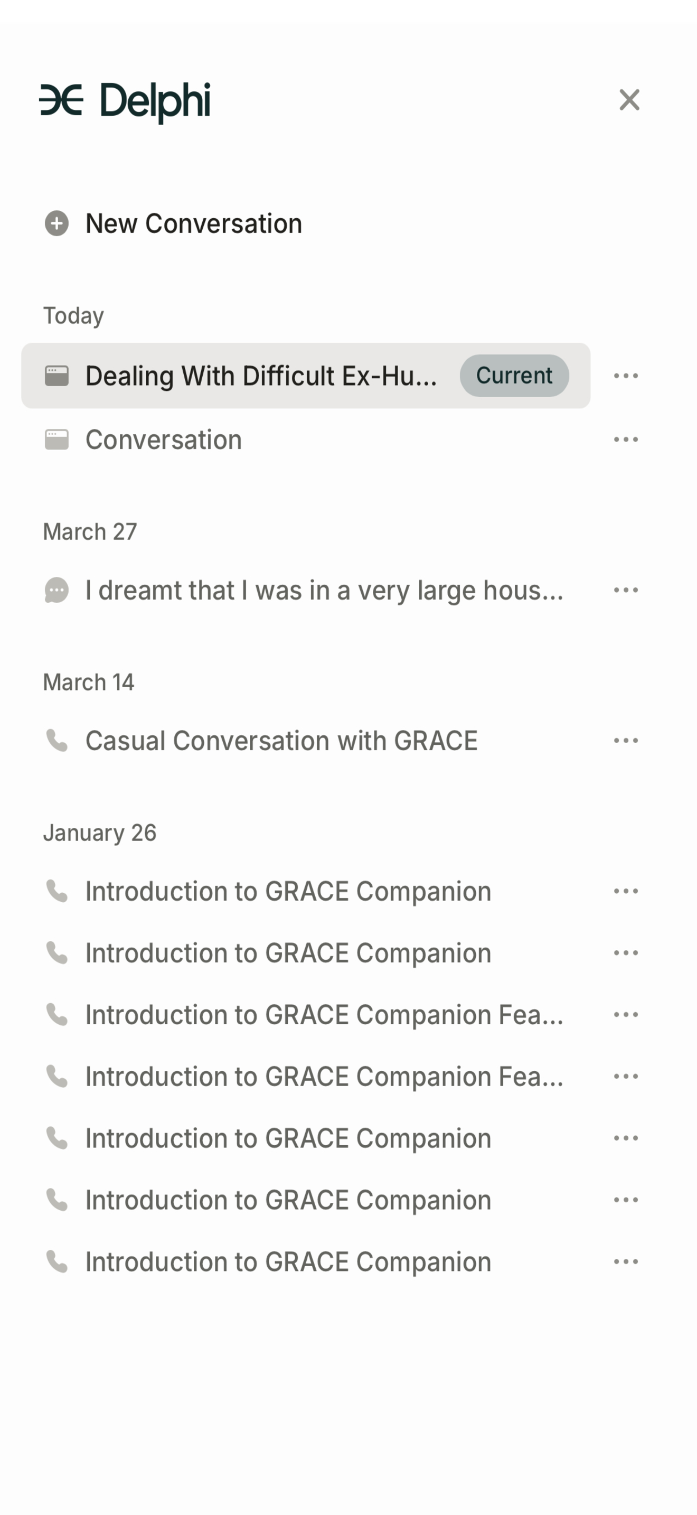The height and width of the screenshot is (1515, 697).
Task: Click the Delphi logo
Action: [x=125, y=101]
